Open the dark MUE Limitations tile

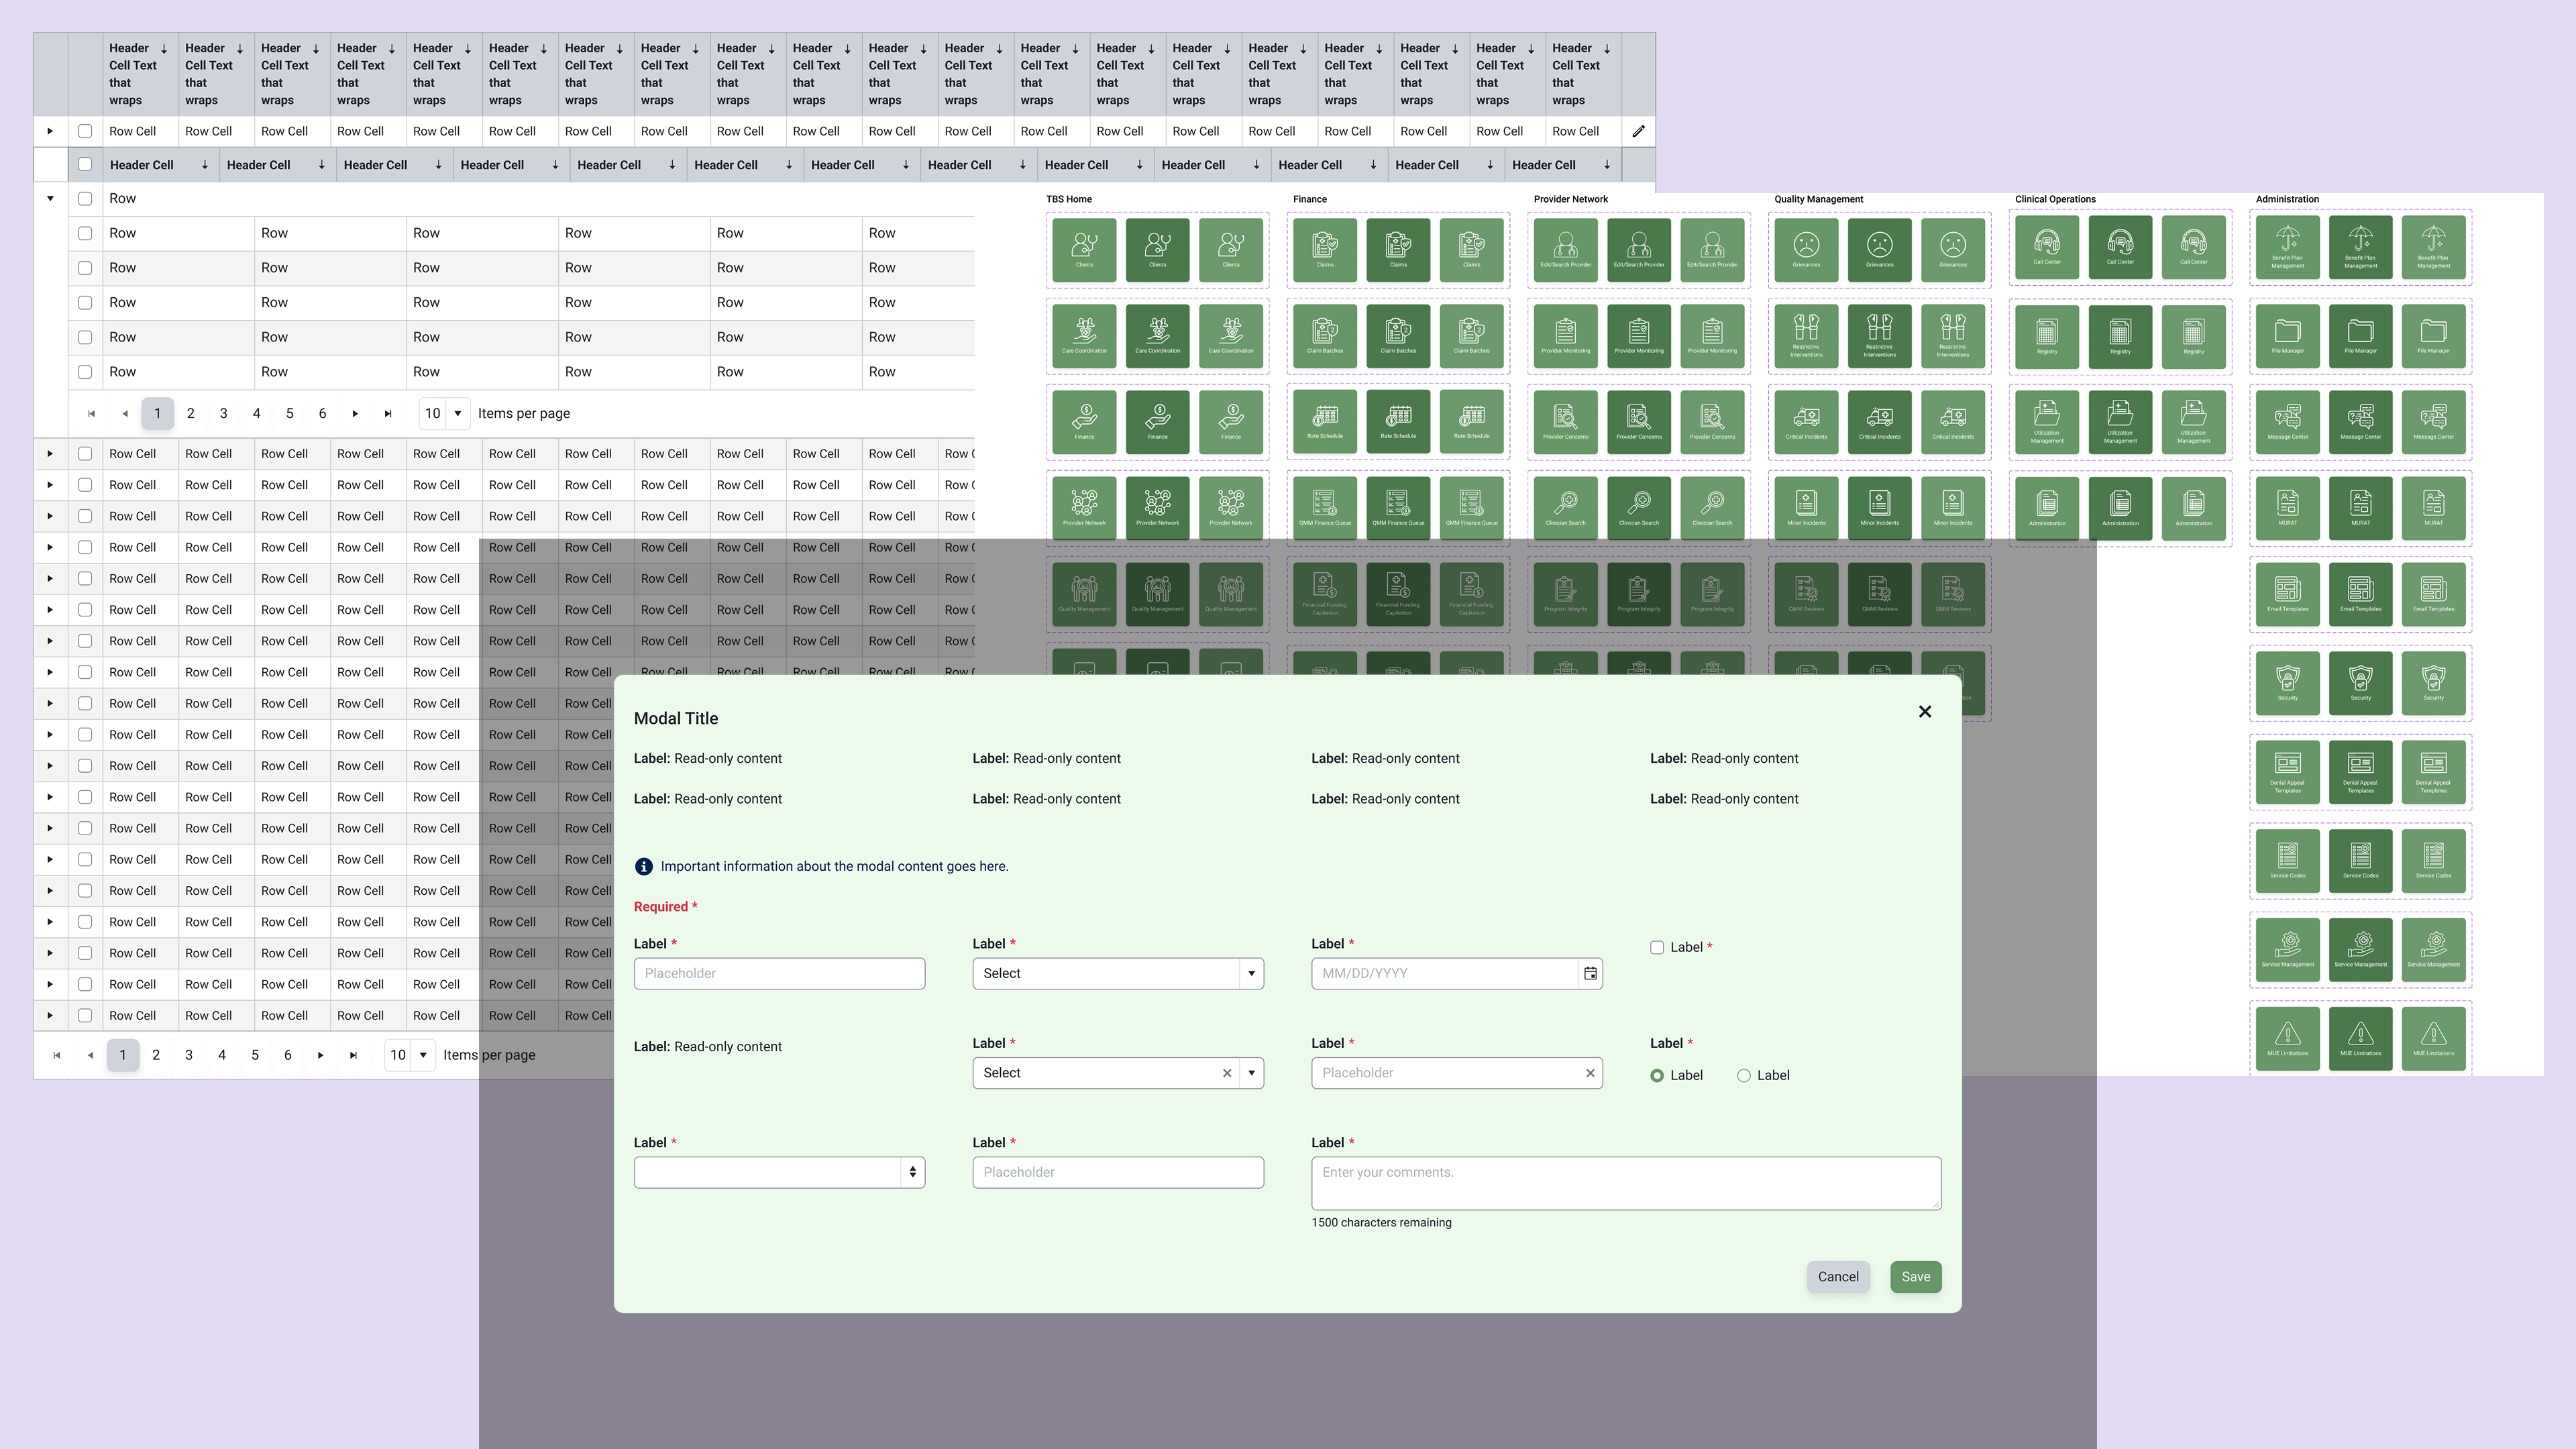[2361, 1038]
